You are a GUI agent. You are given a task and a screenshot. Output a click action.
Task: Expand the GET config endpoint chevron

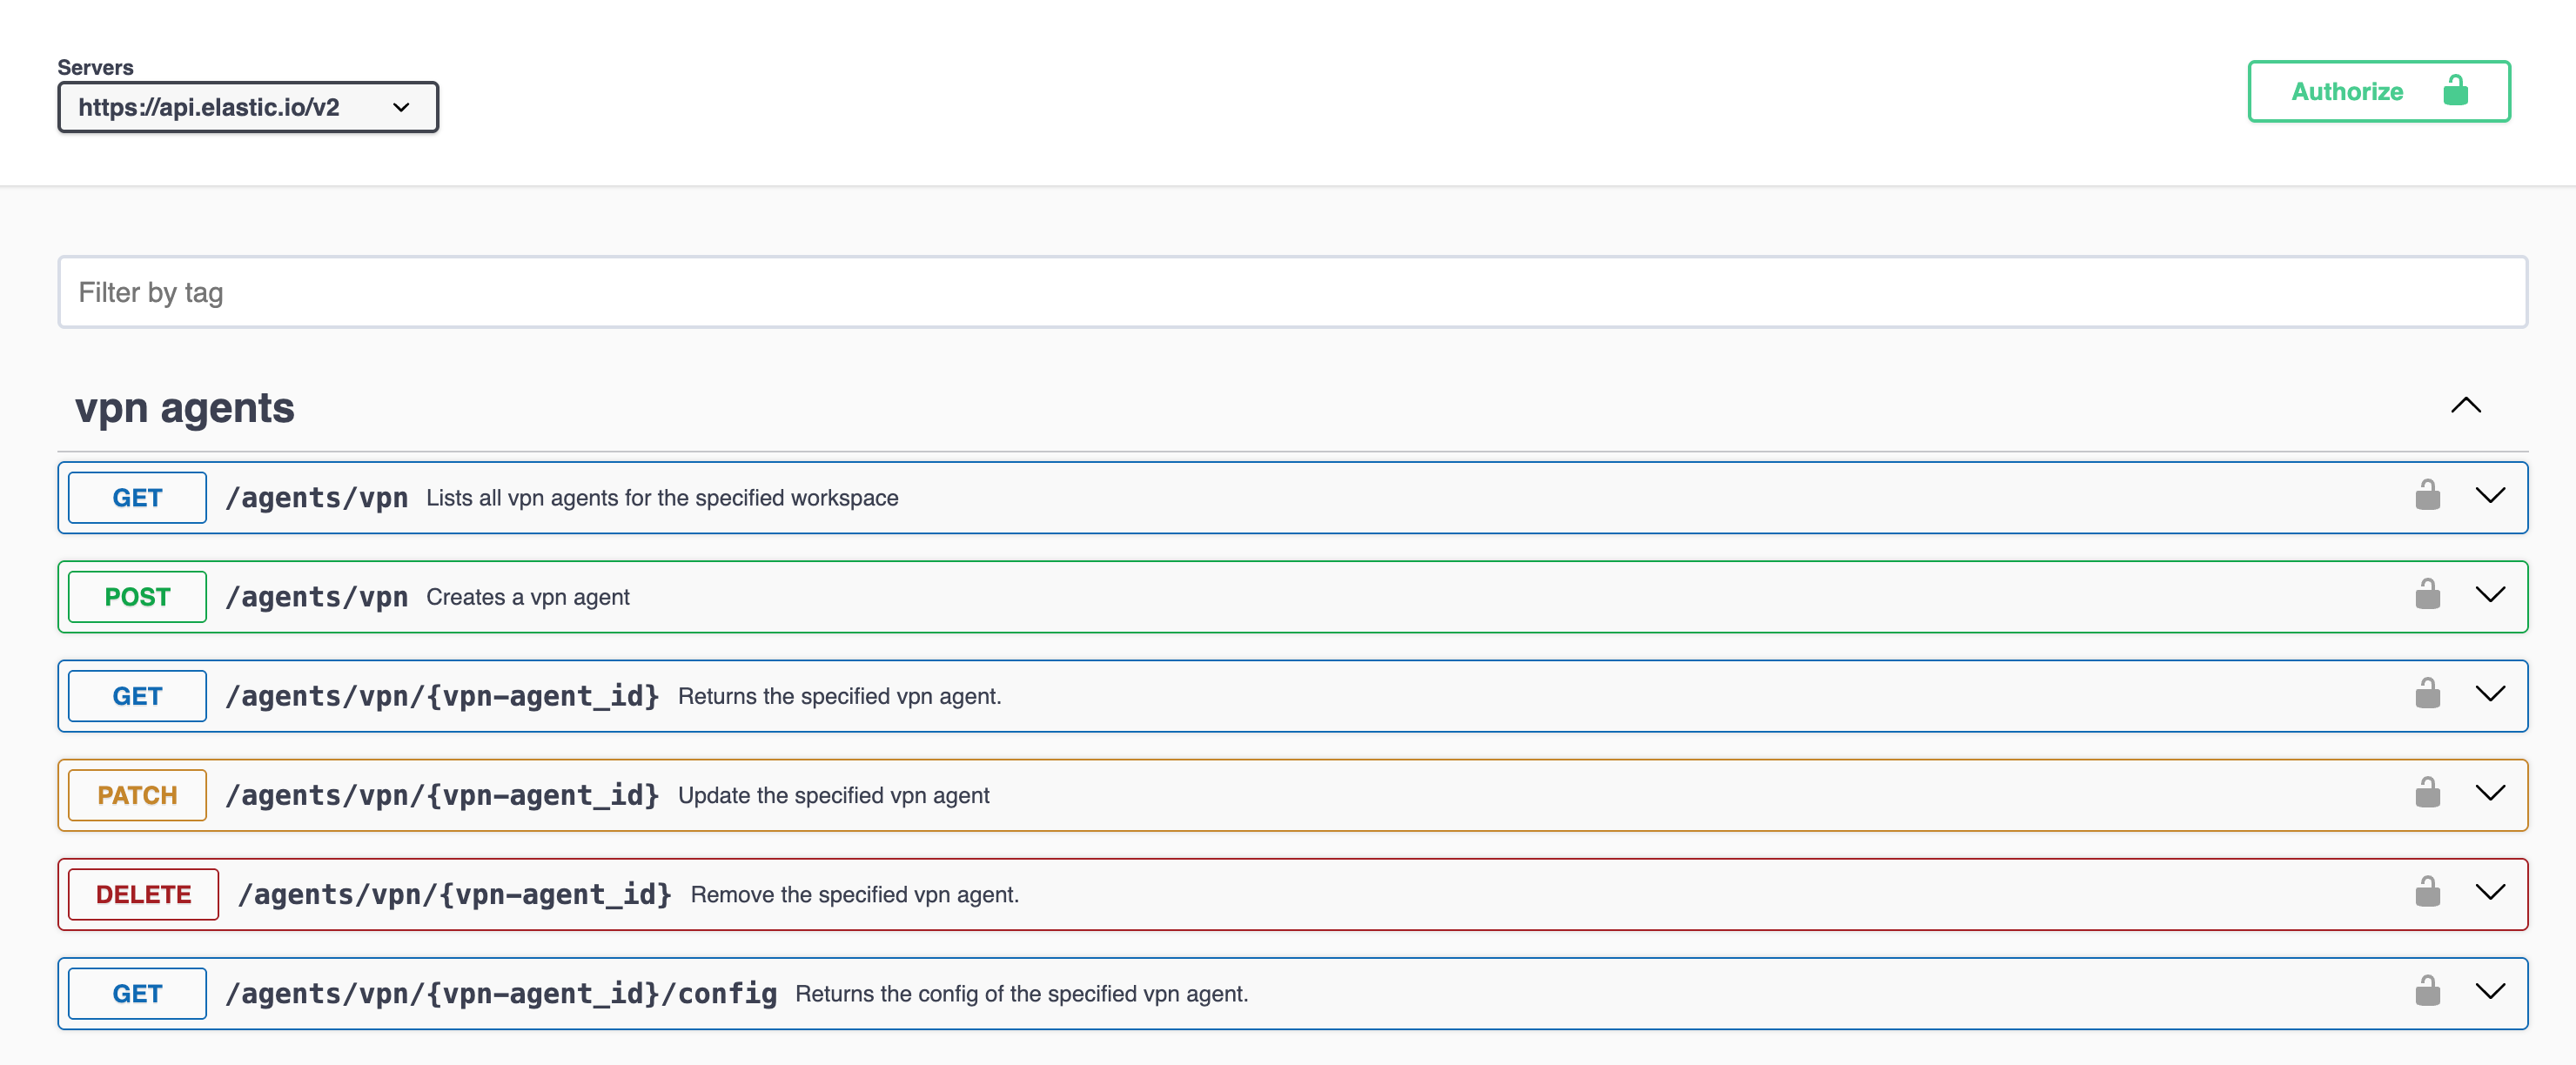[2489, 990]
